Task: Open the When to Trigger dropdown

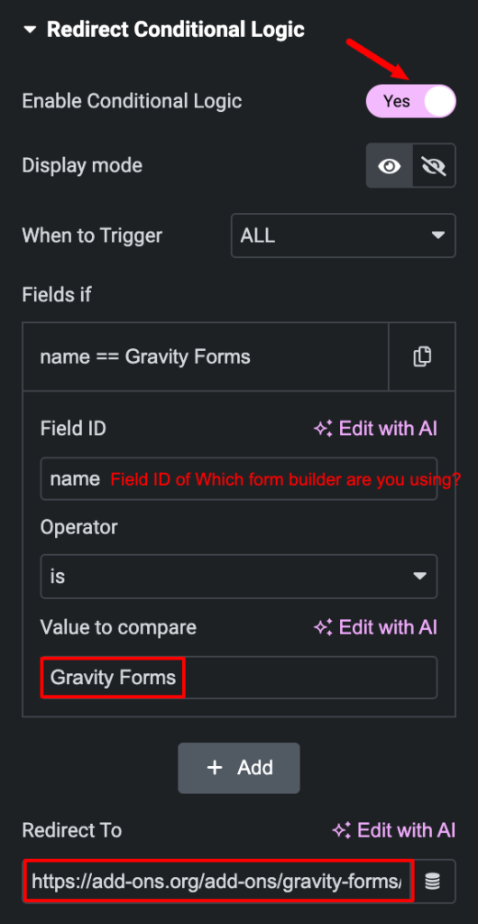Action: [x=344, y=236]
